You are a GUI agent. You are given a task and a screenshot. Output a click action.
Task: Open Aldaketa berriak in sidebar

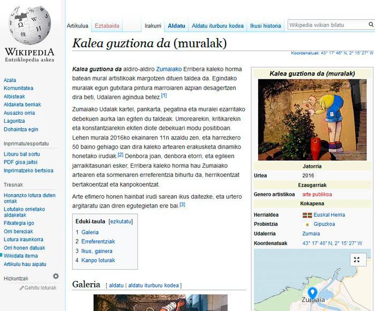22,105
